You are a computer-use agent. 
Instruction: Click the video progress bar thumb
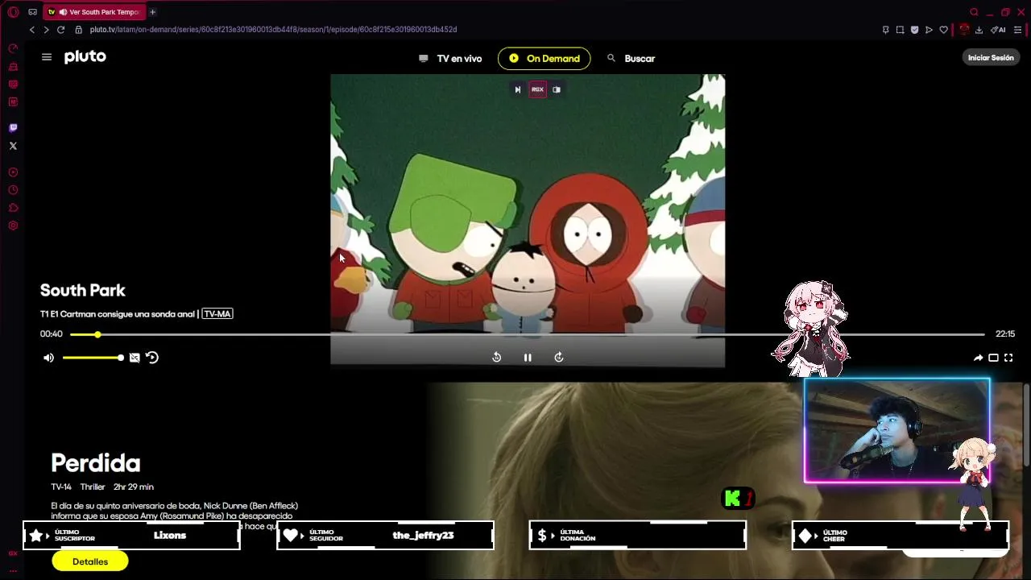[x=97, y=334]
